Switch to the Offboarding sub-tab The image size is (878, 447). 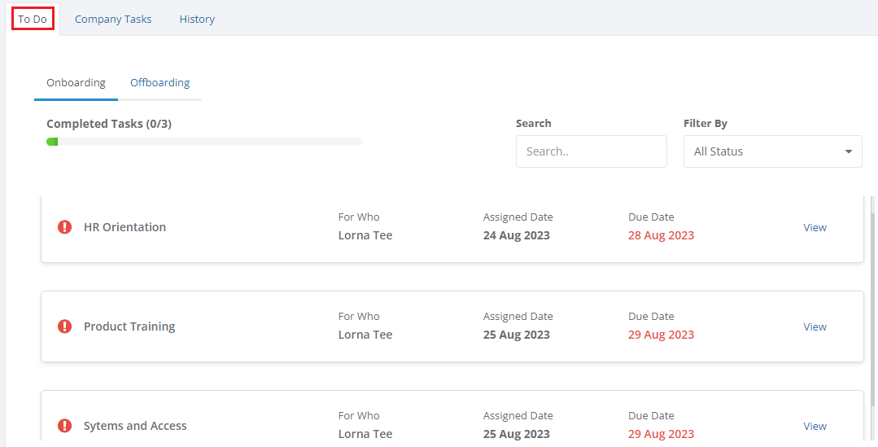[159, 83]
